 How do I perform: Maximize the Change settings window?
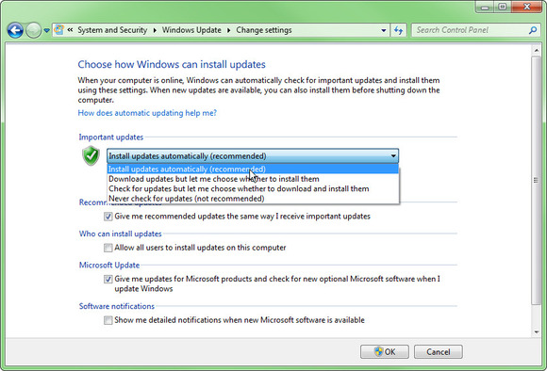[x=503, y=7]
